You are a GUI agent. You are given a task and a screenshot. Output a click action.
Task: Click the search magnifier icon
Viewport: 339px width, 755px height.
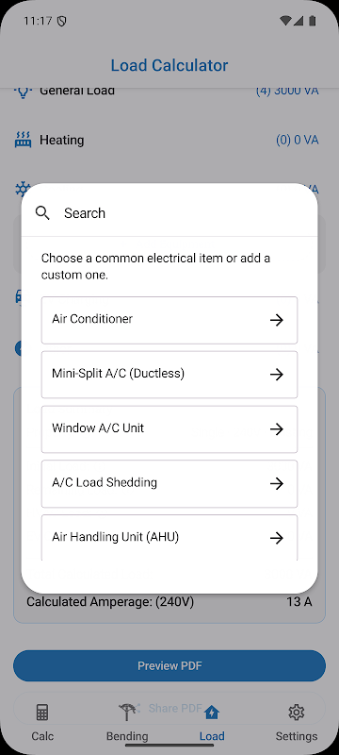(42, 213)
